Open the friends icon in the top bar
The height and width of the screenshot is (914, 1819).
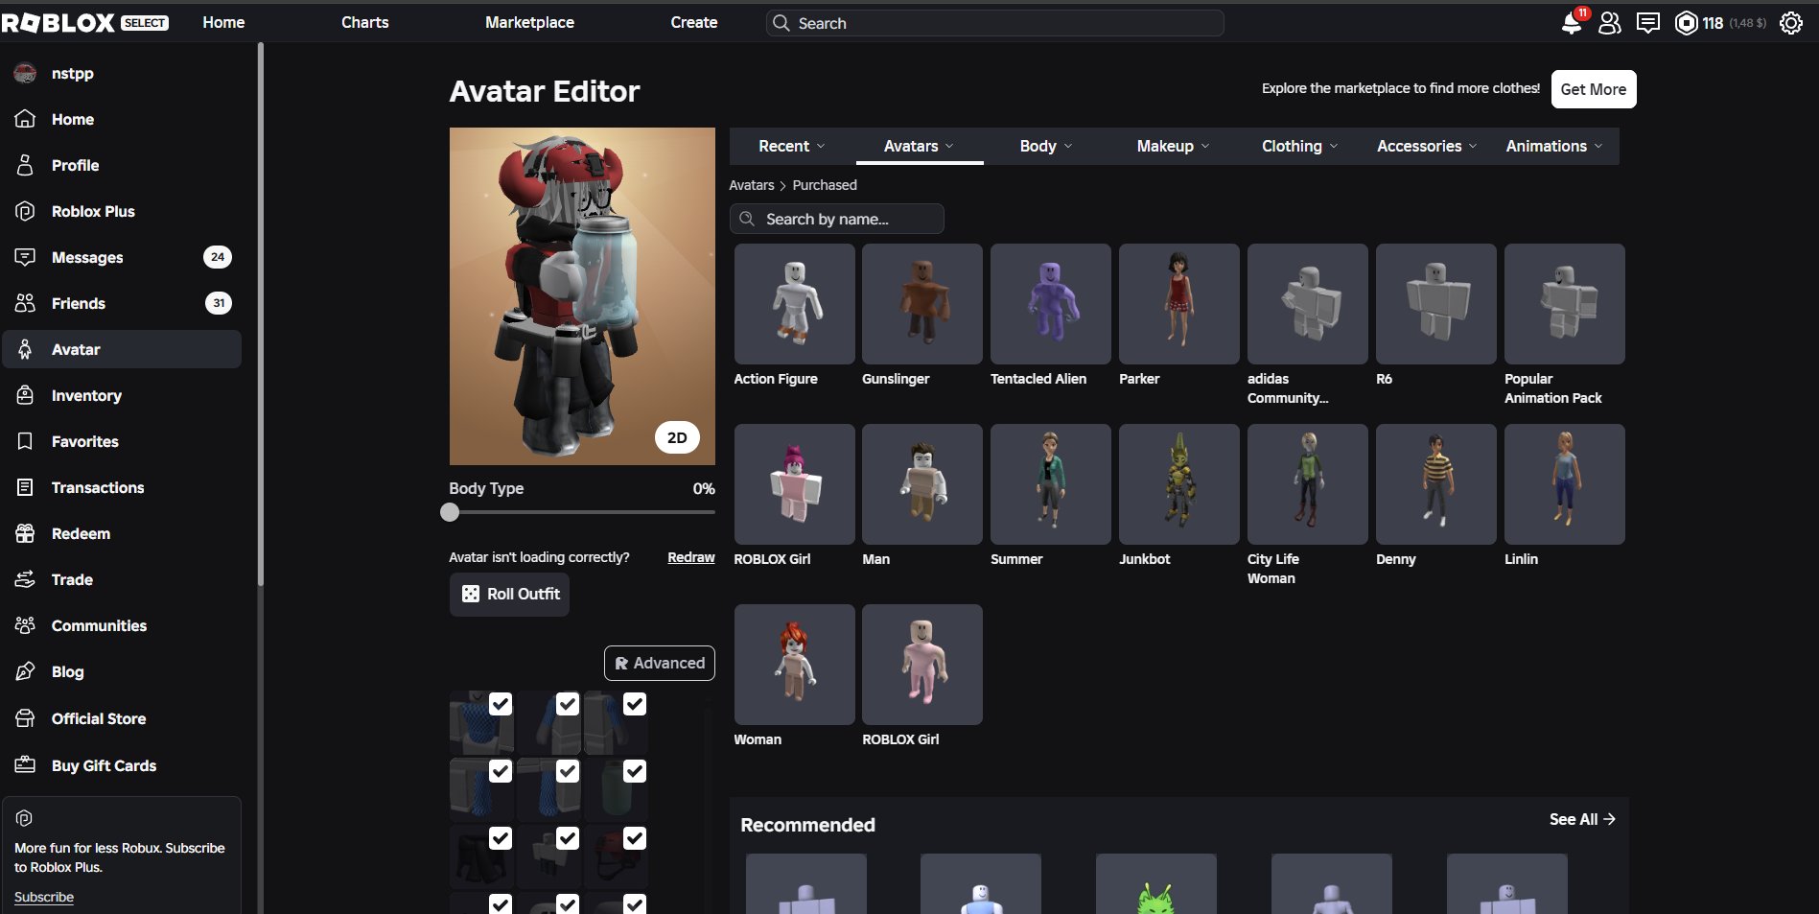[1610, 23]
